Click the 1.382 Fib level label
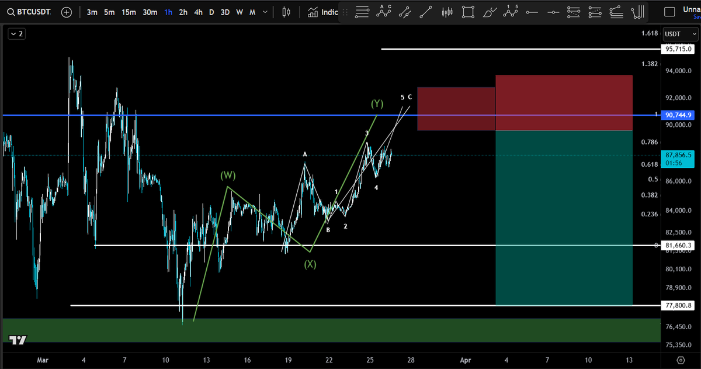Image resolution: width=701 pixels, height=369 pixels. (650, 64)
